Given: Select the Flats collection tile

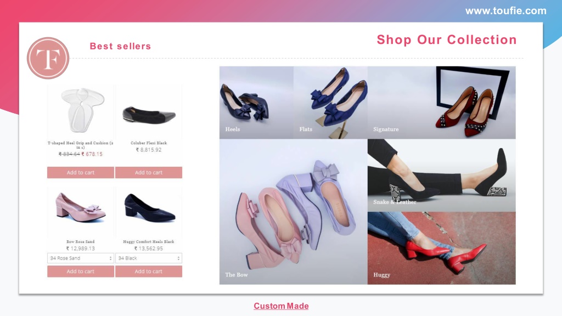Looking at the screenshot, I should (330, 103).
